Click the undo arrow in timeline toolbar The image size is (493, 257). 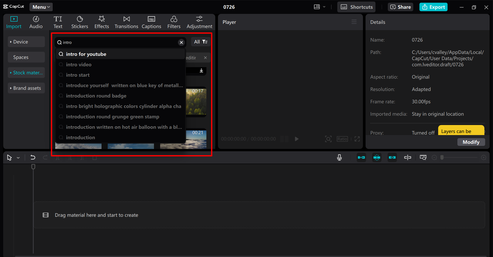coord(33,157)
